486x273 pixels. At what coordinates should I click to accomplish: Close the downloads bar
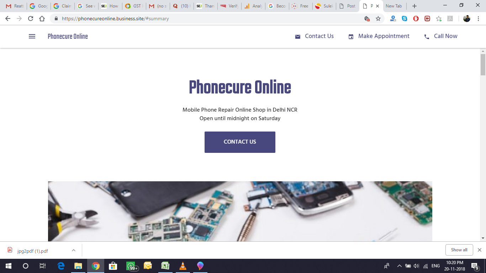click(x=480, y=250)
